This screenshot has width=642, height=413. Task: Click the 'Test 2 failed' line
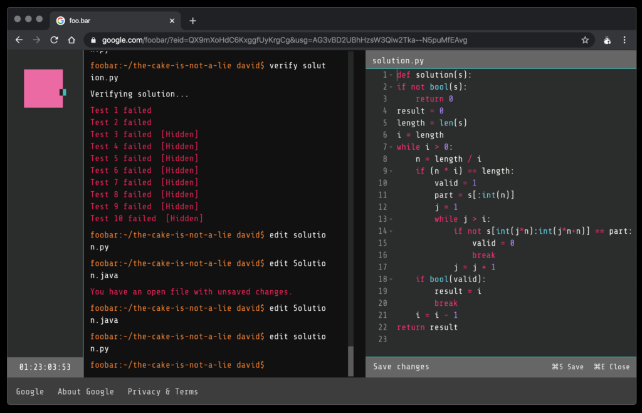pos(121,122)
